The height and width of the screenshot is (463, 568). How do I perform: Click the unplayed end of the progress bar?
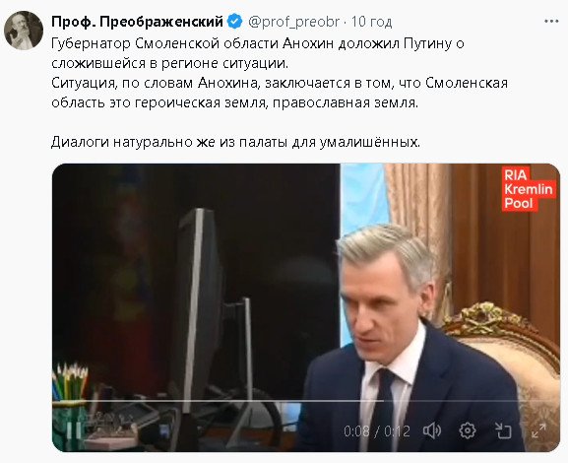click(x=472, y=401)
